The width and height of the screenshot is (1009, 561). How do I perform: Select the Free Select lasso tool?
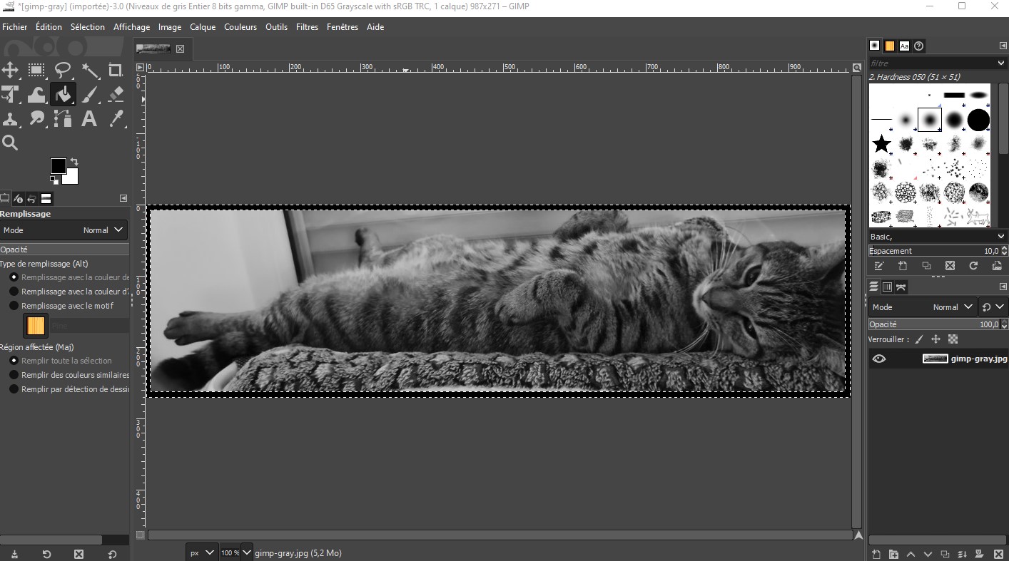63,70
